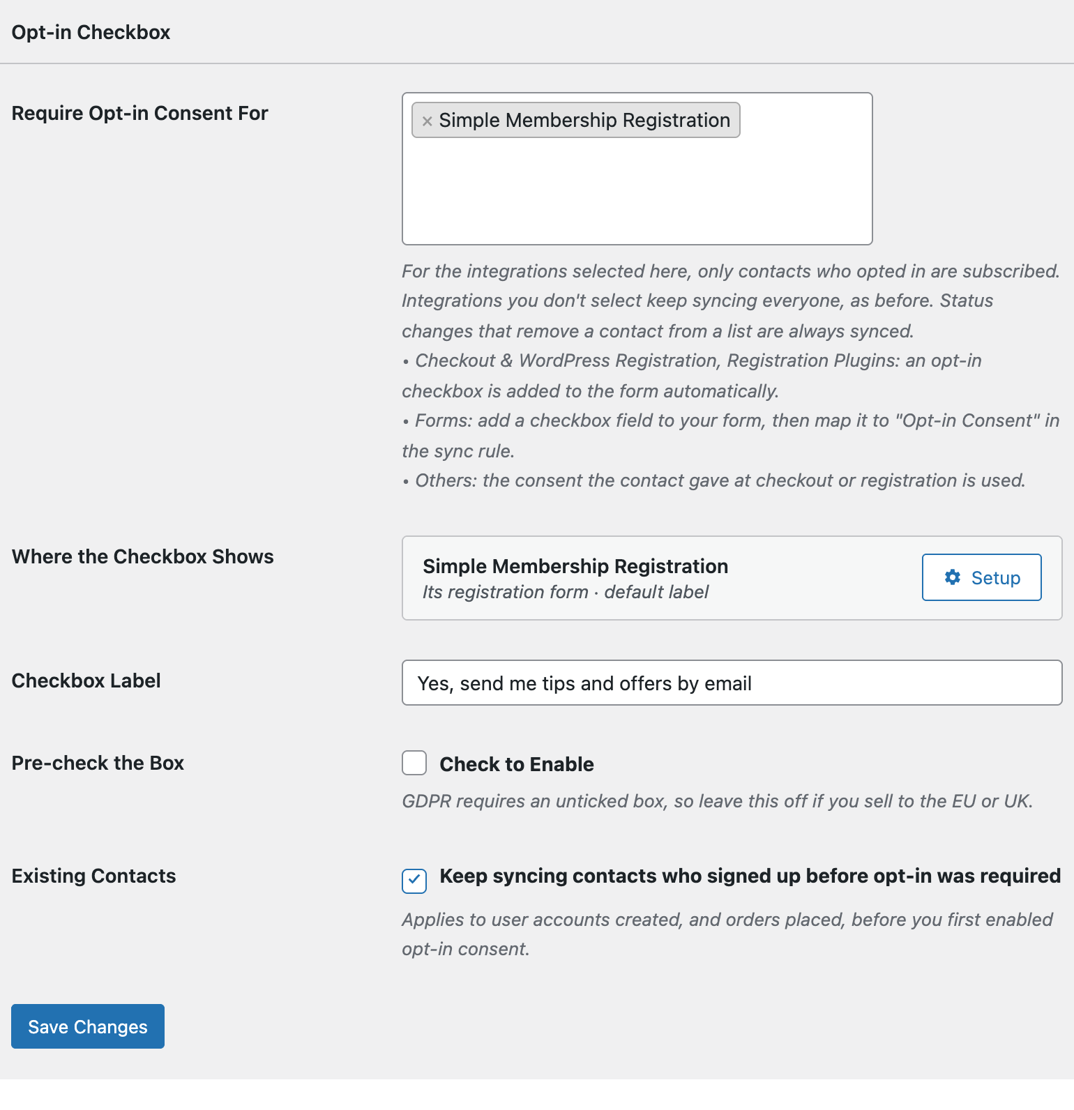This screenshot has width=1074, height=1110.
Task: Click the Where the Checkbox Shows label
Action: coord(143,556)
